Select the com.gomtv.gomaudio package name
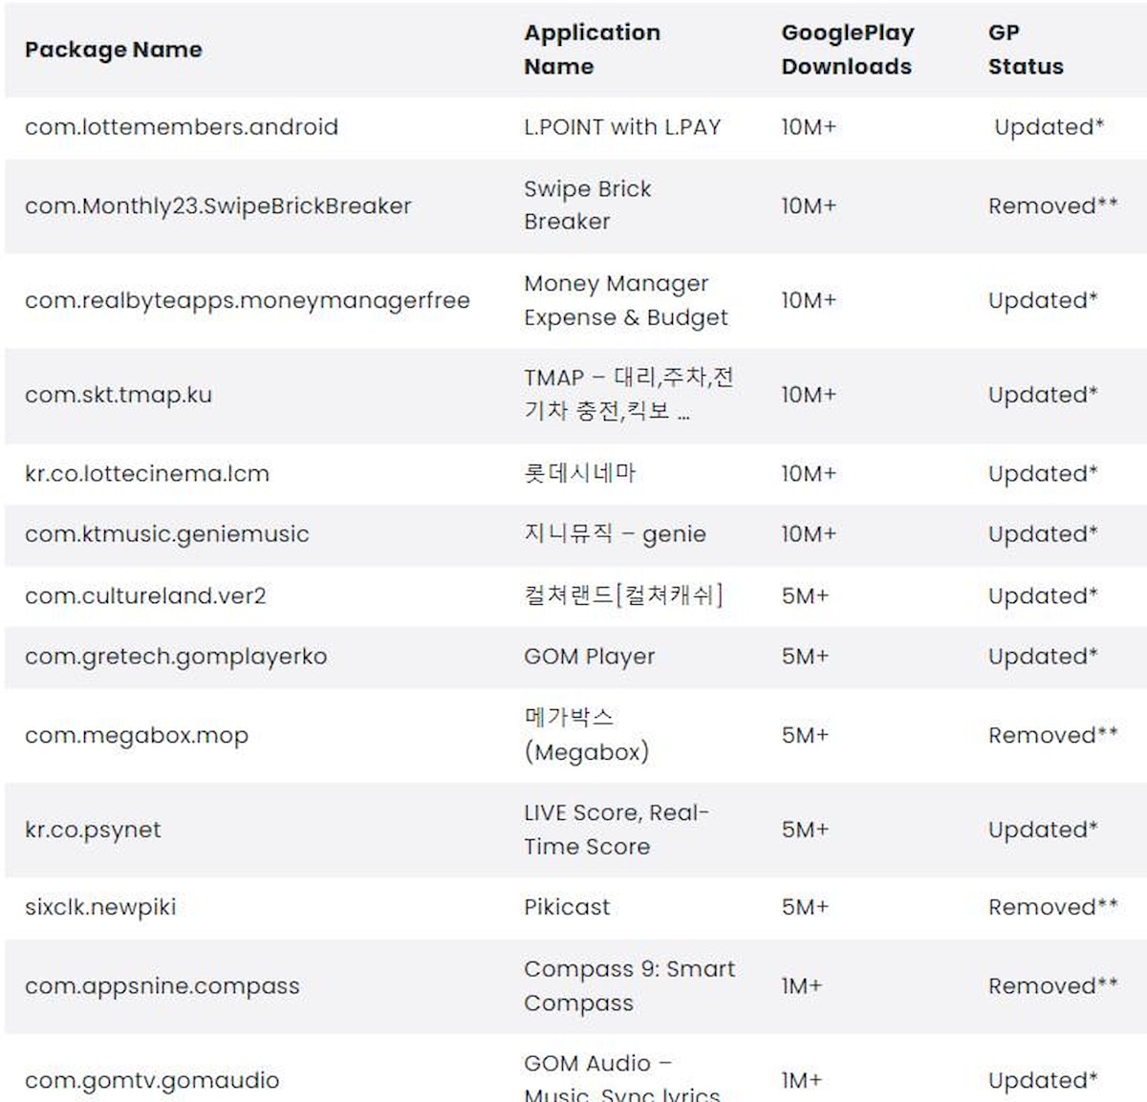1147x1102 pixels. click(152, 1081)
